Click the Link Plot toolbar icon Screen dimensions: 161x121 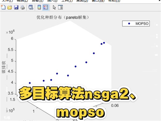tap(31, 7)
